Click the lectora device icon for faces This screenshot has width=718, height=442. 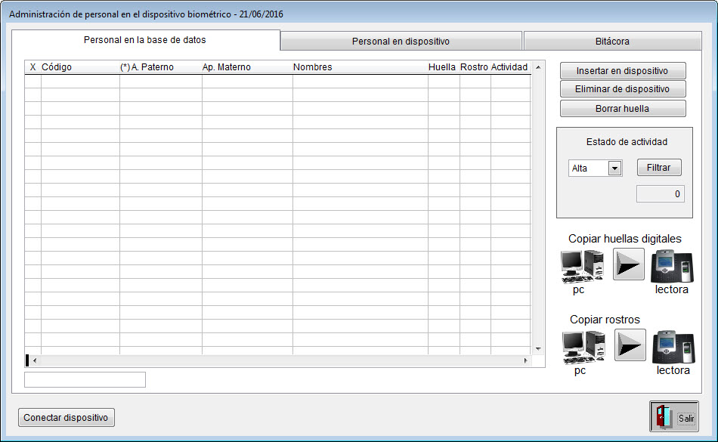pyautogui.click(x=673, y=347)
